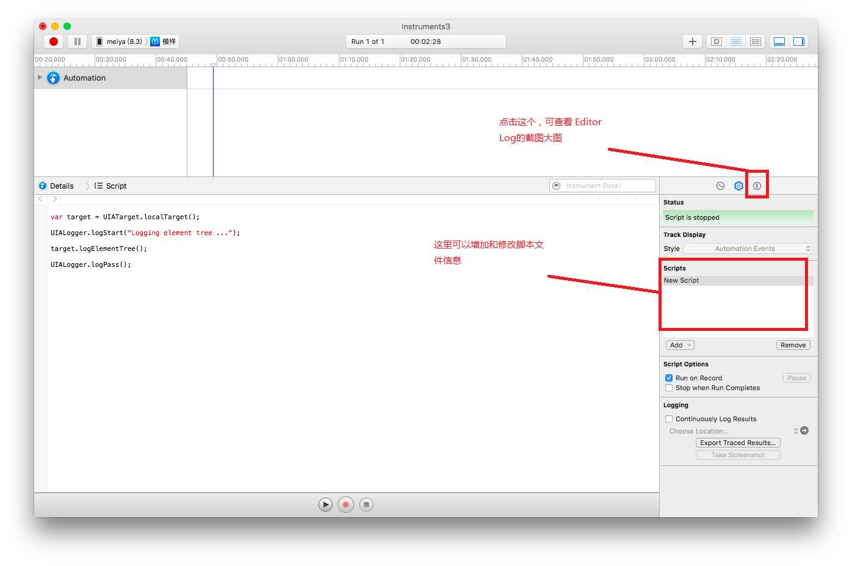Click the Automation instrument icon
Viewport: 852px width, 566px height.
click(54, 78)
